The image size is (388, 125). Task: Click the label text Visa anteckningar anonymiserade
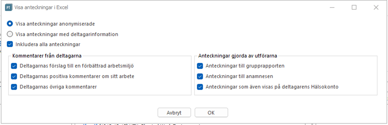click(x=55, y=24)
